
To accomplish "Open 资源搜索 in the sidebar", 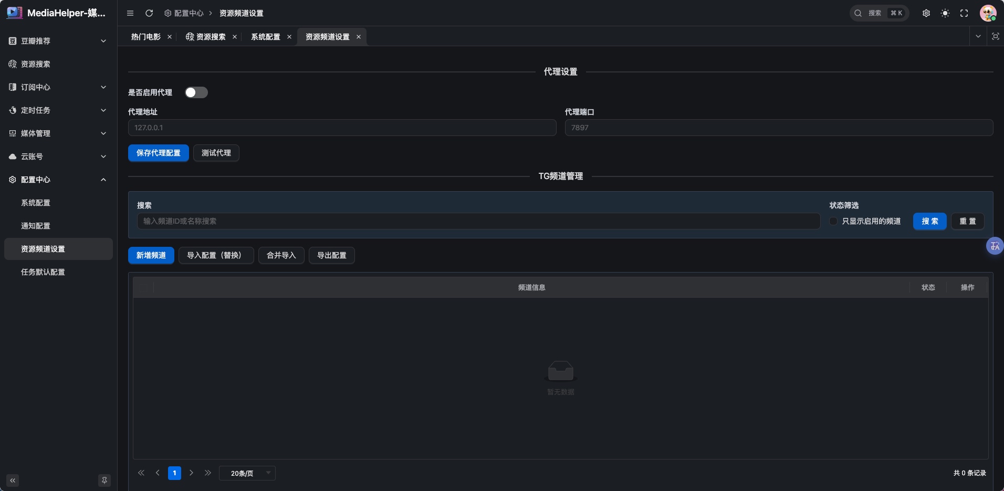I will click(58, 64).
